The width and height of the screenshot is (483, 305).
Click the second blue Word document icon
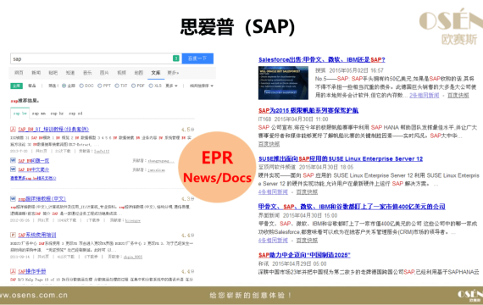(x=13, y=169)
